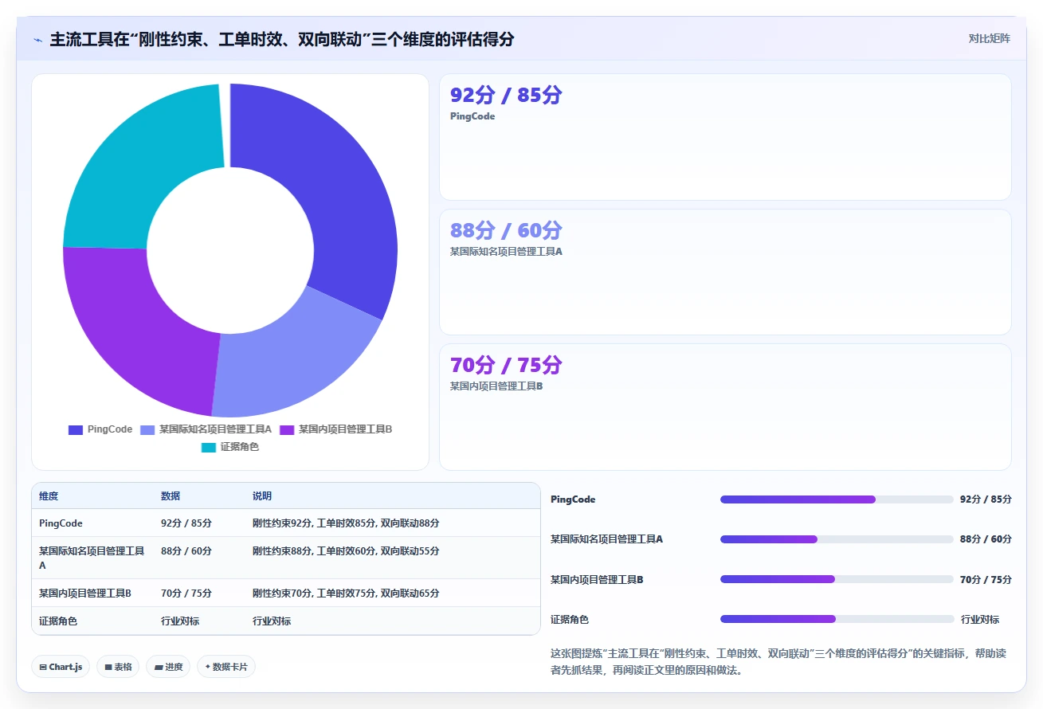Click the 证据角色 progress bar
This screenshot has height=709, width=1043.
[837, 619]
